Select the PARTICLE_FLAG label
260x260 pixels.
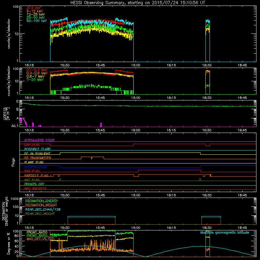tap(36, 175)
